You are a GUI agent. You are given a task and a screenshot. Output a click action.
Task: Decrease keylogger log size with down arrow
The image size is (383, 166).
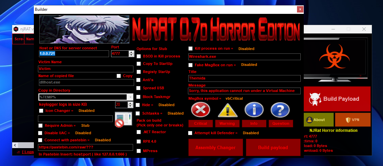(130, 106)
